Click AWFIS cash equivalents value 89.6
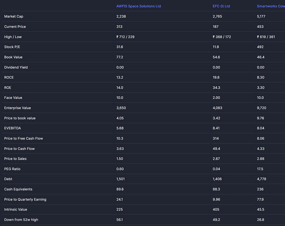The width and height of the screenshot is (285, 226). 120,189
